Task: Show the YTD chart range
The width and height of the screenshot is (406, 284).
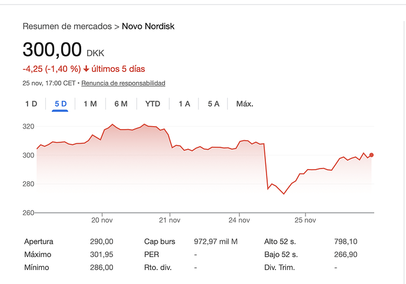Action: [152, 104]
